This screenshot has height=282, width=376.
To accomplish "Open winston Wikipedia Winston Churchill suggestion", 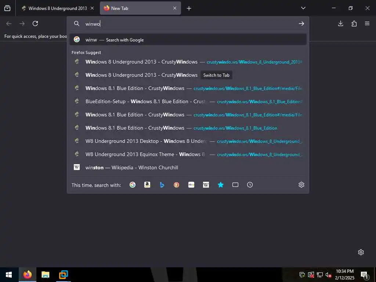I will tap(188, 167).
